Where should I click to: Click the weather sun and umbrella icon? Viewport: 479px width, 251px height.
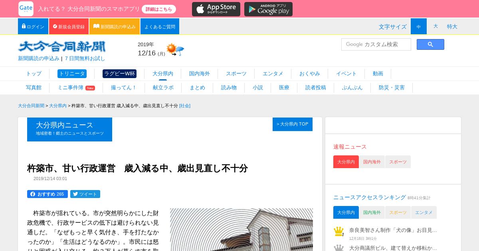175,50
